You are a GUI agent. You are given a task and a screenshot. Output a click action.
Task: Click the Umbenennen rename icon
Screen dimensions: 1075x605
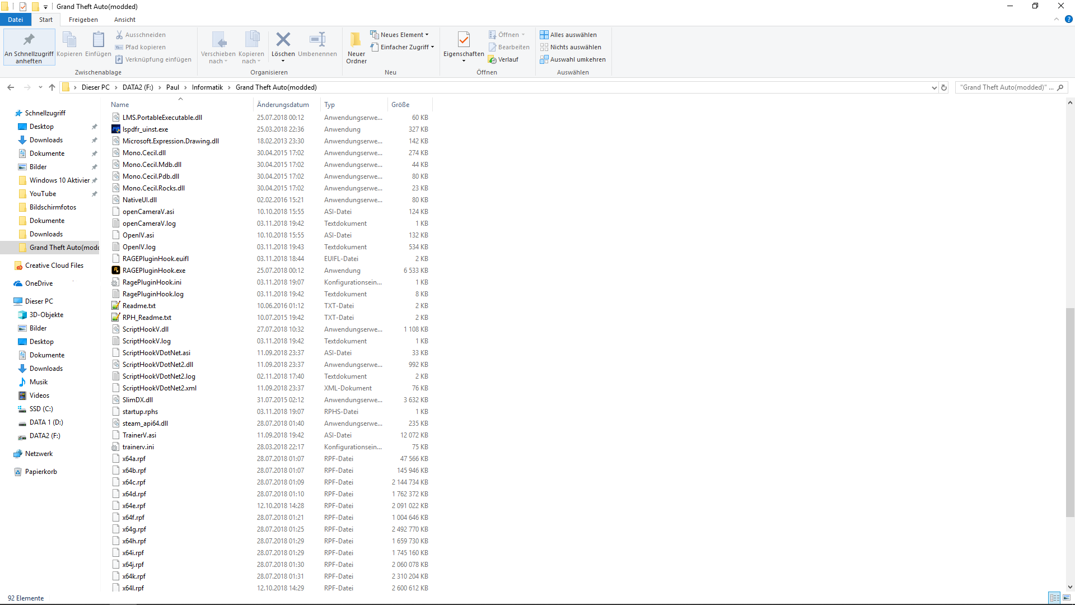317,40
